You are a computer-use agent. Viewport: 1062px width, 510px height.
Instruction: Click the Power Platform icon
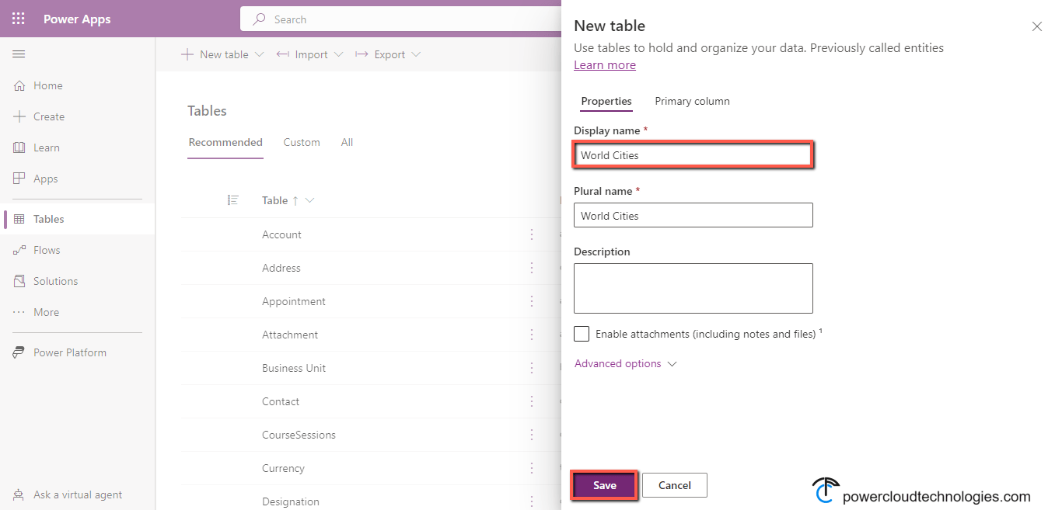click(x=19, y=352)
